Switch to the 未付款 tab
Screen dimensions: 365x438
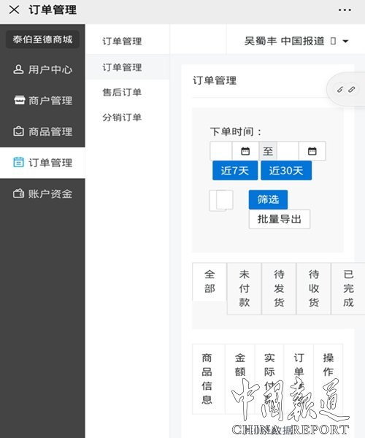tap(244, 288)
